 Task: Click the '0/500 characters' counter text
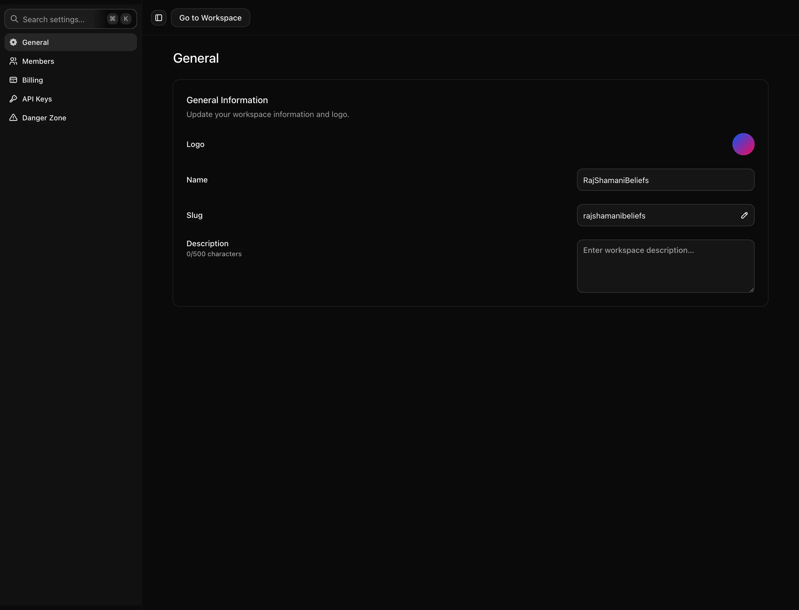coord(214,254)
